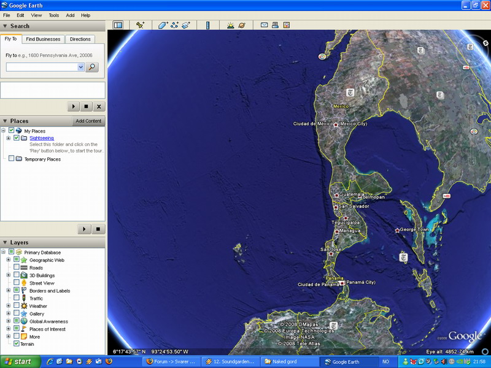This screenshot has height=368, width=491.
Task: Open the Edit menu
Action: pyautogui.click(x=20, y=15)
